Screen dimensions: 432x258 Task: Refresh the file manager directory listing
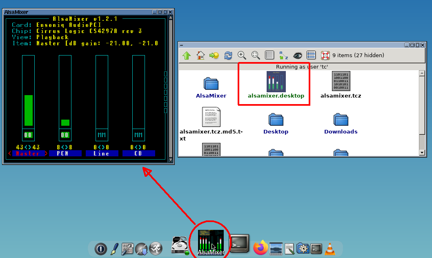(x=228, y=56)
